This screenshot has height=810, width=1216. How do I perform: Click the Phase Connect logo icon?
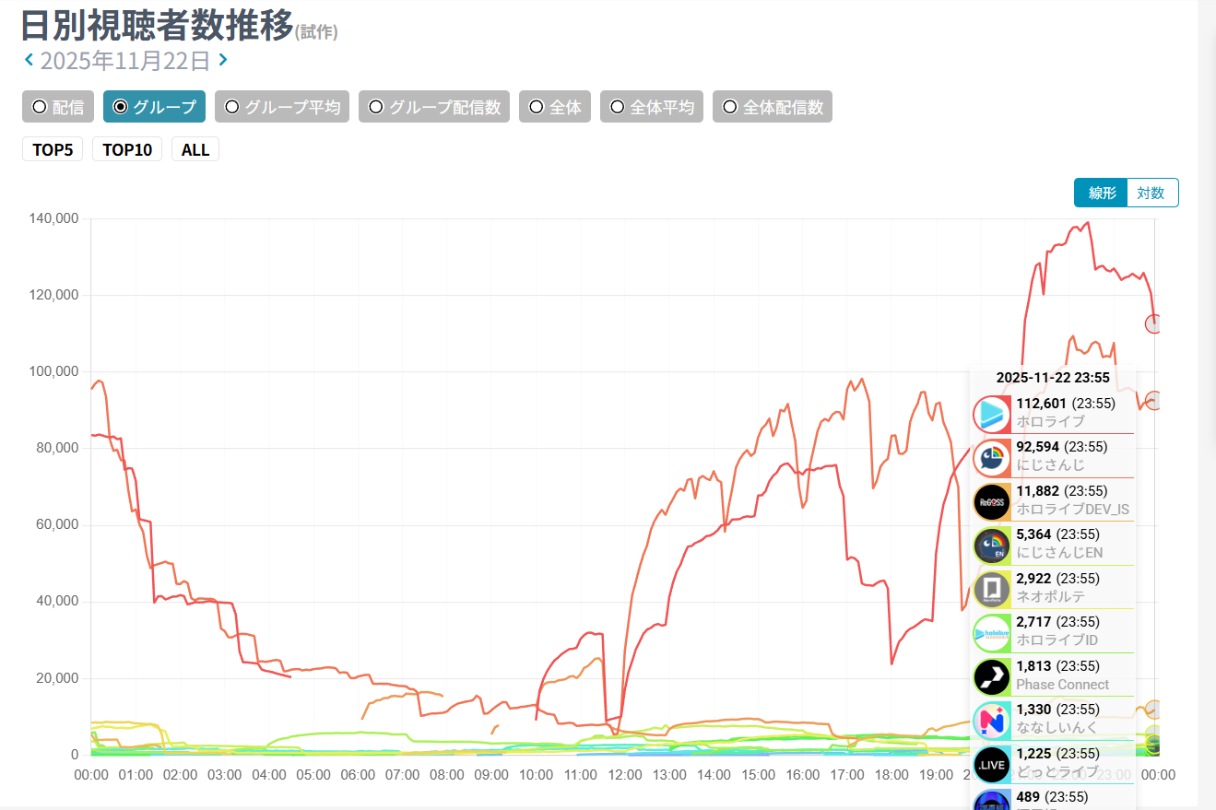click(x=992, y=676)
